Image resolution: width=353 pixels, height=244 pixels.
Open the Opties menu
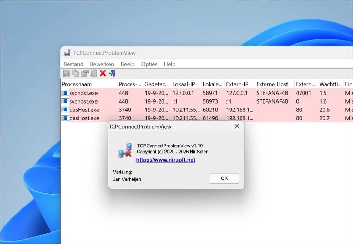[x=149, y=64]
